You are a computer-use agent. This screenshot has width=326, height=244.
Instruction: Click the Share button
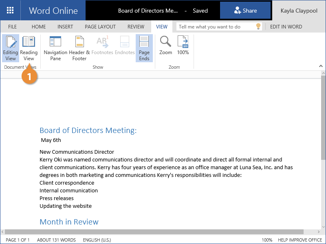245,11
